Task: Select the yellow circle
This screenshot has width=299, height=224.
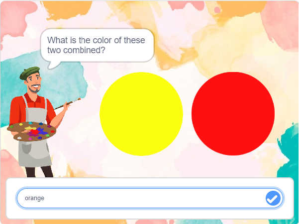Action: click(x=141, y=114)
